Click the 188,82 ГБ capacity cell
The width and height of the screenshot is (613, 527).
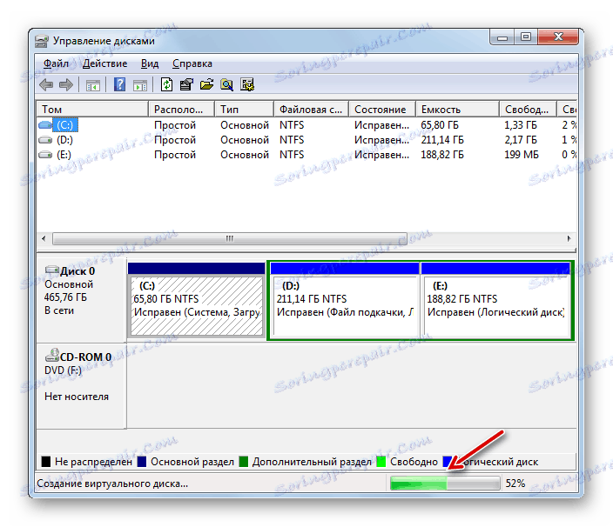(x=442, y=155)
